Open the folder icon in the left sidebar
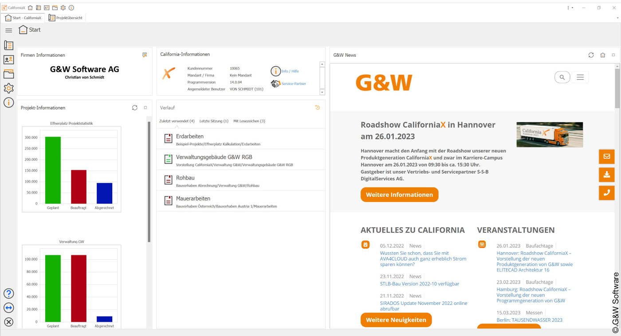 [x=8, y=74]
